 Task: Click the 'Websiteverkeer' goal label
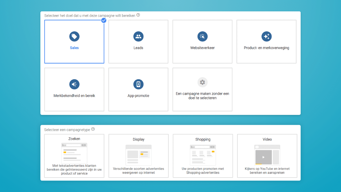202,48
